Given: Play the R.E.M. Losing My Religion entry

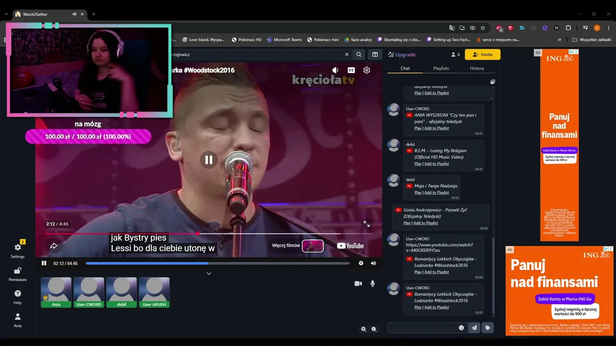Looking at the screenshot, I should [418, 164].
